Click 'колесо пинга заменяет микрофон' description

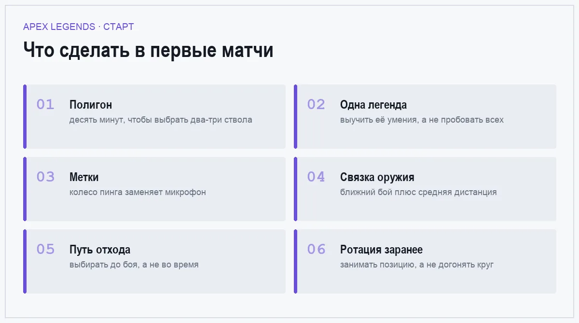click(x=138, y=192)
